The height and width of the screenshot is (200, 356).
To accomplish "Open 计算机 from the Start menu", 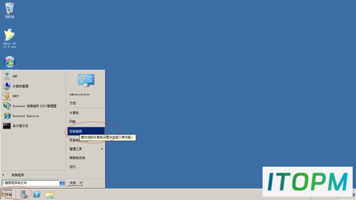I will click(86, 113).
